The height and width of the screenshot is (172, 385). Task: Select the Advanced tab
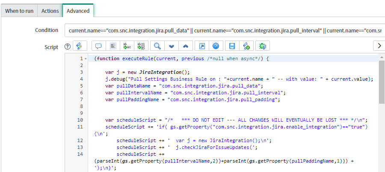(x=78, y=11)
